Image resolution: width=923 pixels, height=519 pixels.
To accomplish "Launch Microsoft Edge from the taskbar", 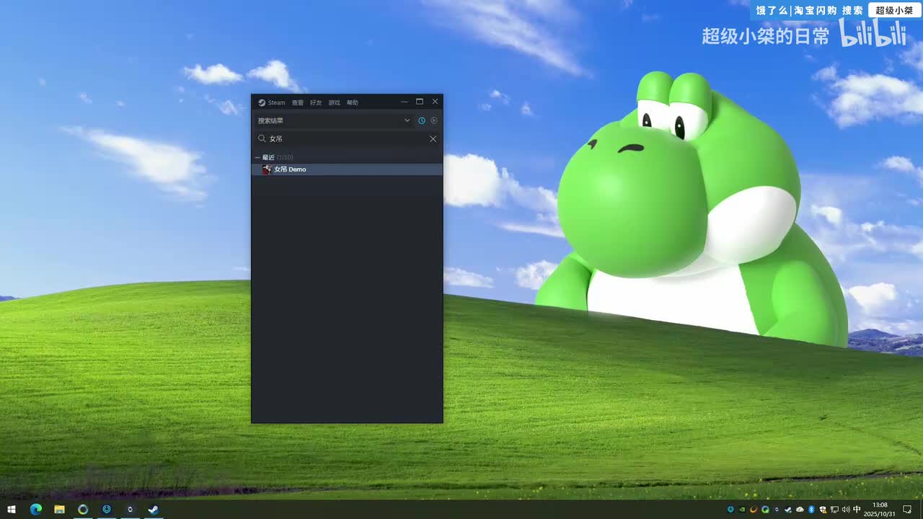I will coord(36,509).
